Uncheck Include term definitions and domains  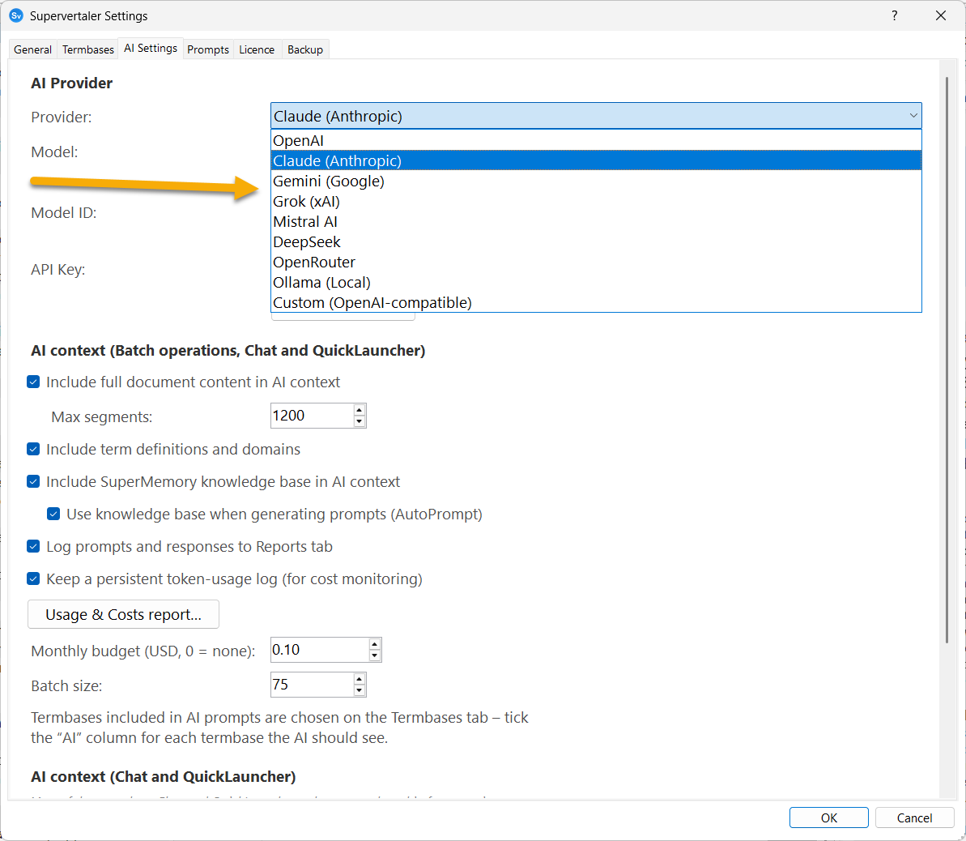click(33, 450)
